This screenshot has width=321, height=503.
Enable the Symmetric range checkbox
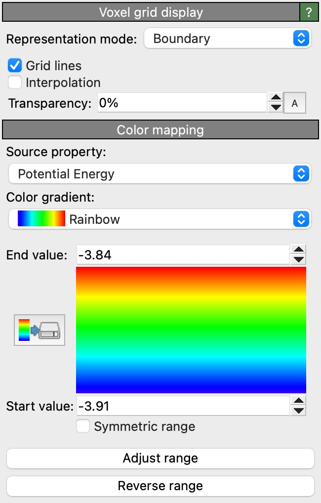click(x=83, y=426)
